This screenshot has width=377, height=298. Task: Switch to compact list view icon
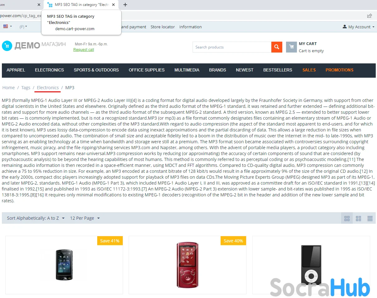point(370,218)
